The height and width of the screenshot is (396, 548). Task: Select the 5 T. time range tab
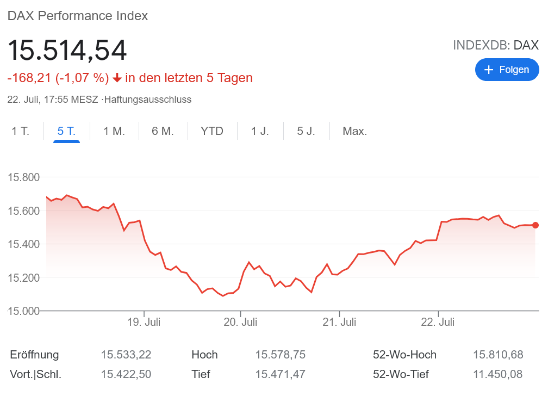click(x=66, y=131)
